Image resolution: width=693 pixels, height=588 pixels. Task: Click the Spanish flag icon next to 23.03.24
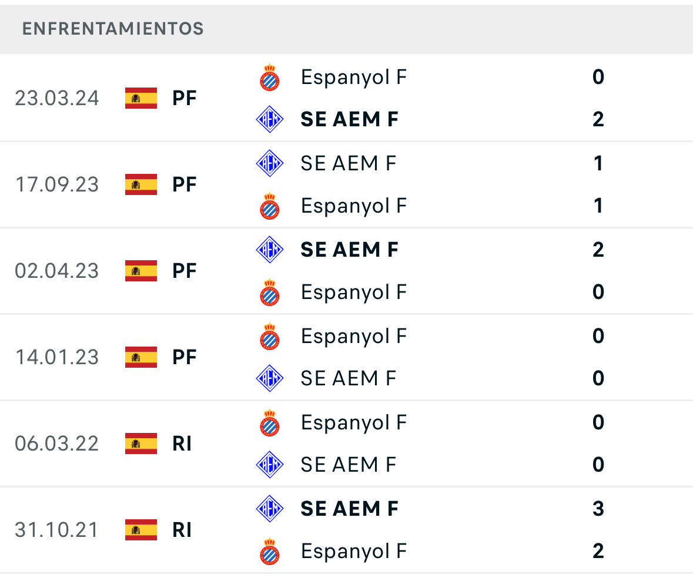click(140, 98)
